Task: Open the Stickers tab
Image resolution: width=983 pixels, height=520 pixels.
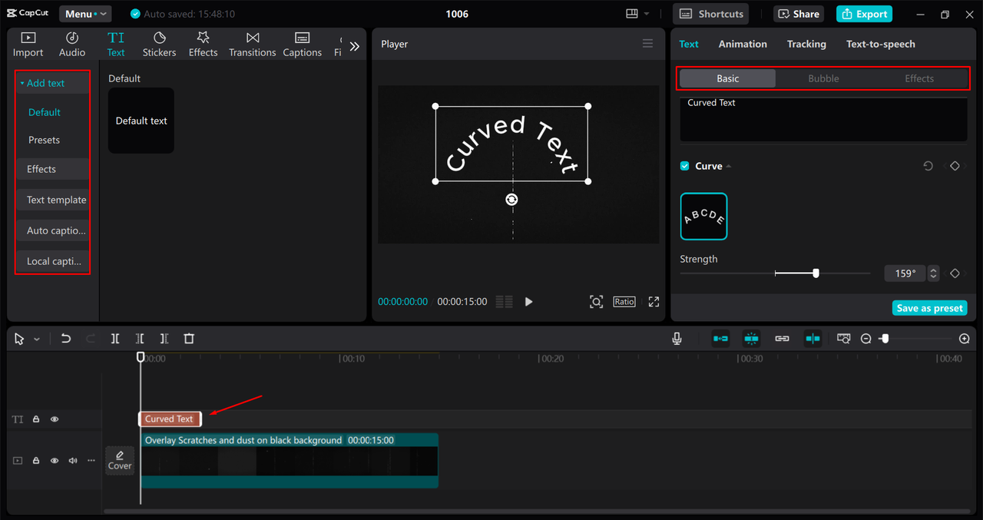Action: (159, 45)
